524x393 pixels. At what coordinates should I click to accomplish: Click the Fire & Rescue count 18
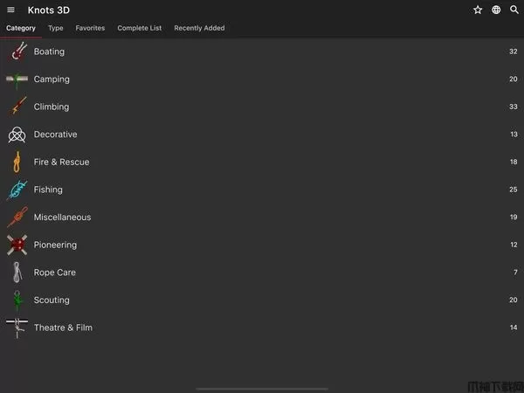click(x=514, y=162)
